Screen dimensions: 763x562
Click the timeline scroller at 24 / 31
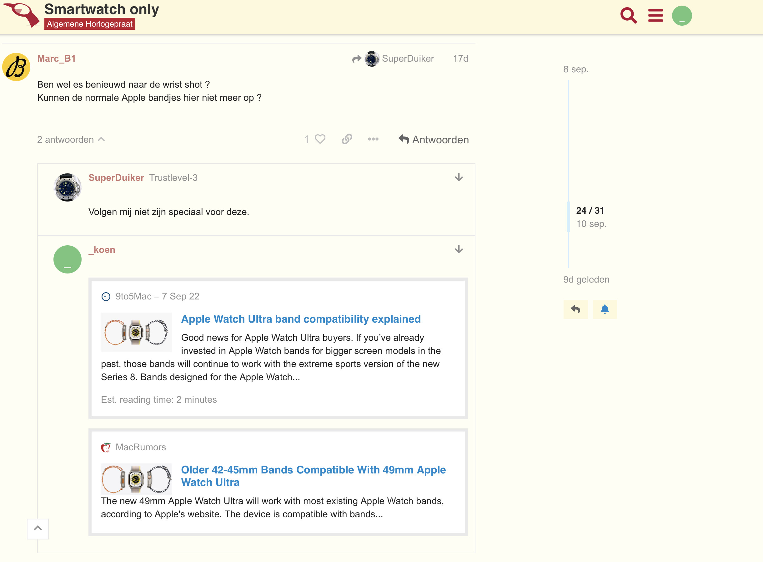point(590,217)
